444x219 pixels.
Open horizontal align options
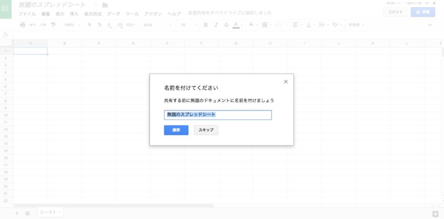(x=297, y=25)
